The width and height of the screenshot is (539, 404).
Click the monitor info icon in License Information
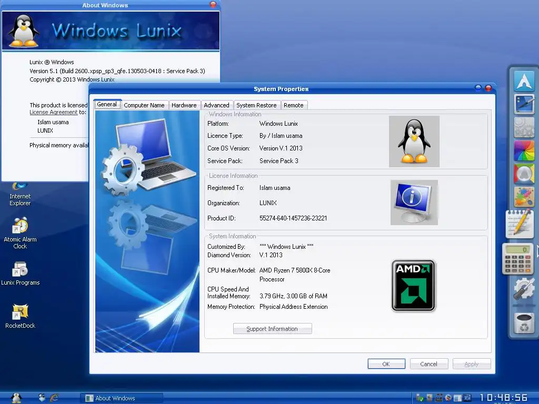click(x=414, y=203)
